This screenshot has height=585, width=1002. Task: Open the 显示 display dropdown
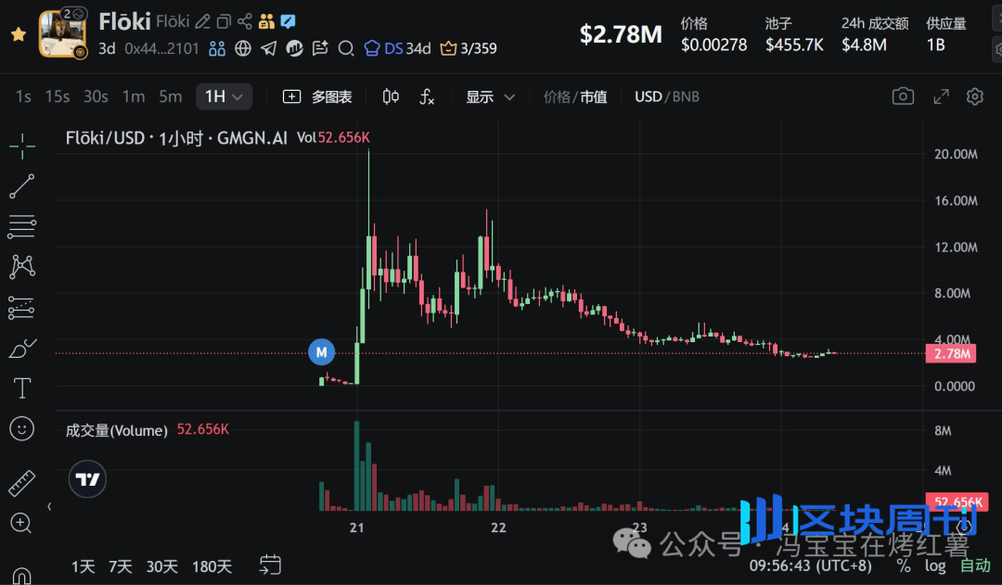[x=490, y=97]
